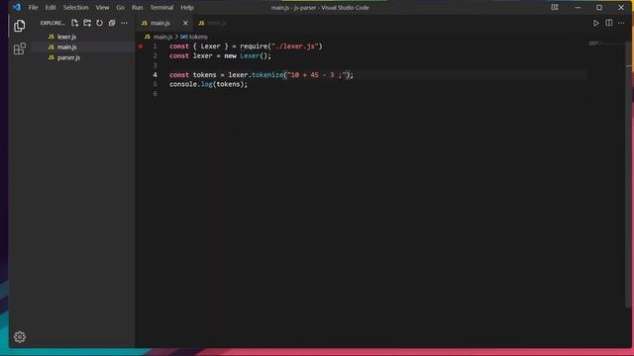Open the Explorer view in activity bar

pos(19,26)
